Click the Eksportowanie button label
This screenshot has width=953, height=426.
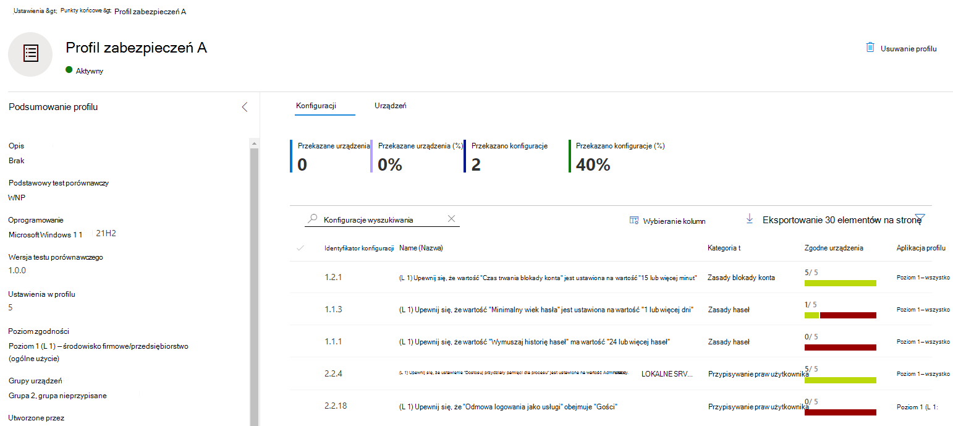[x=842, y=219]
